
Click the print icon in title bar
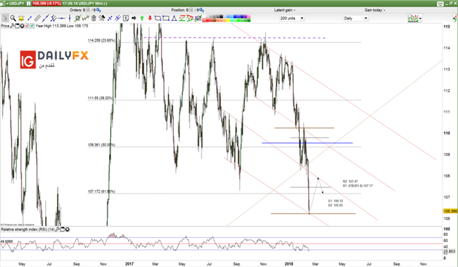pyautogui.click(x=440, y=3)
